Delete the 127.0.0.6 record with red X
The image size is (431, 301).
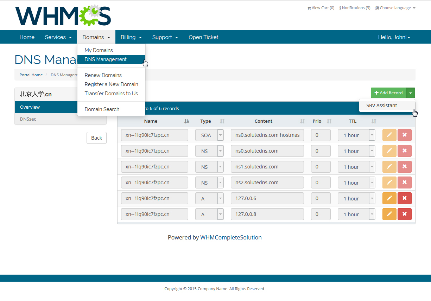(404, 198)
